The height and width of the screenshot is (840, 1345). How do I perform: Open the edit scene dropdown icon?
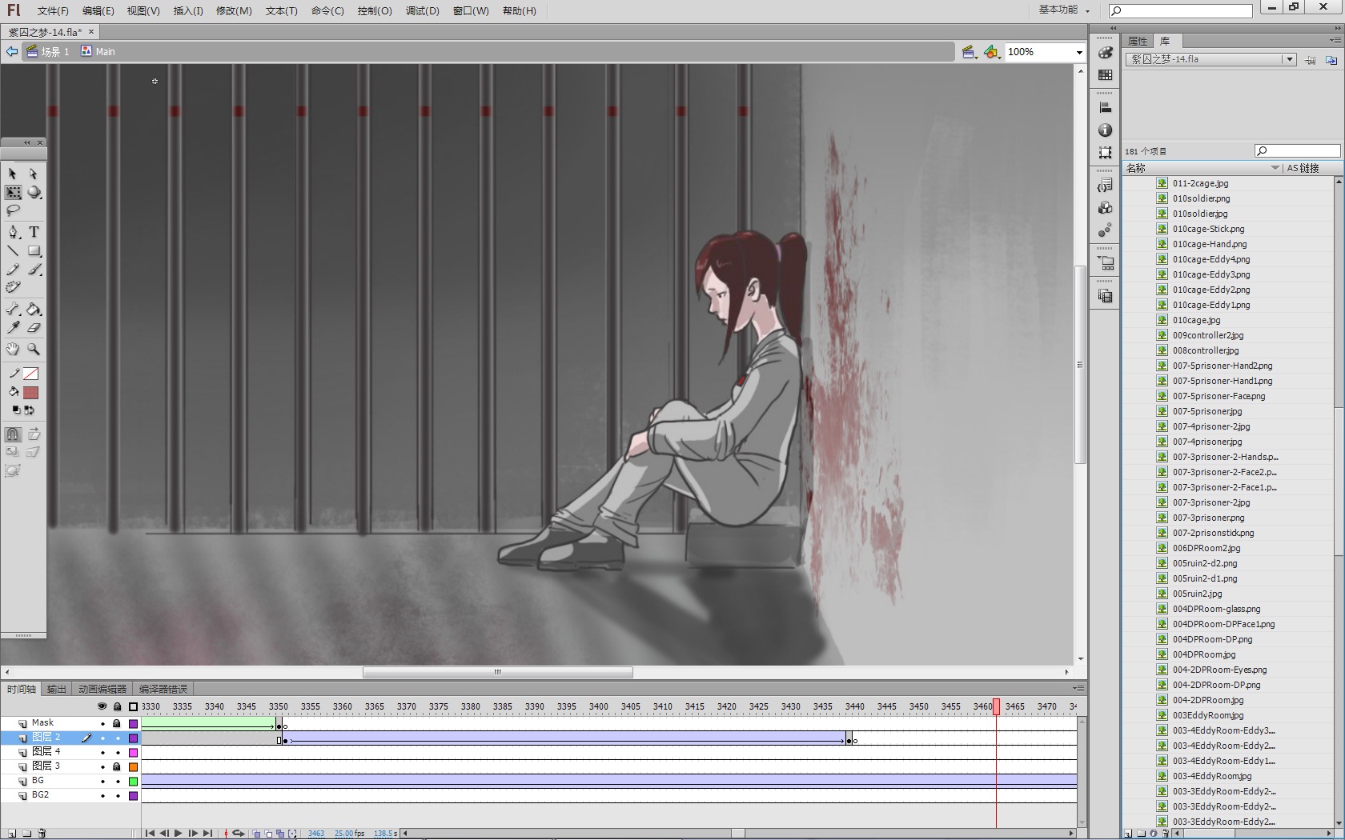click(x=970, y=52)
